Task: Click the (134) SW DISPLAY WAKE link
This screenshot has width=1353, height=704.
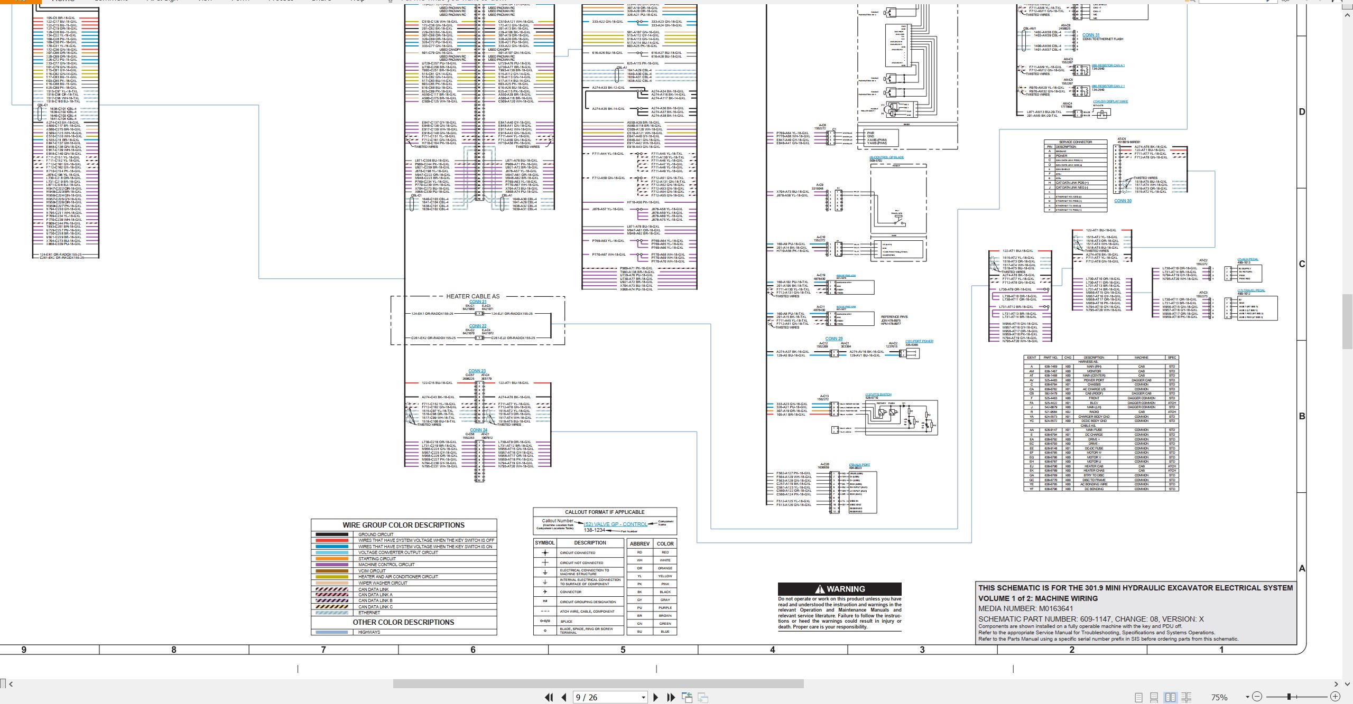Action: click(x=1111, y=101)
